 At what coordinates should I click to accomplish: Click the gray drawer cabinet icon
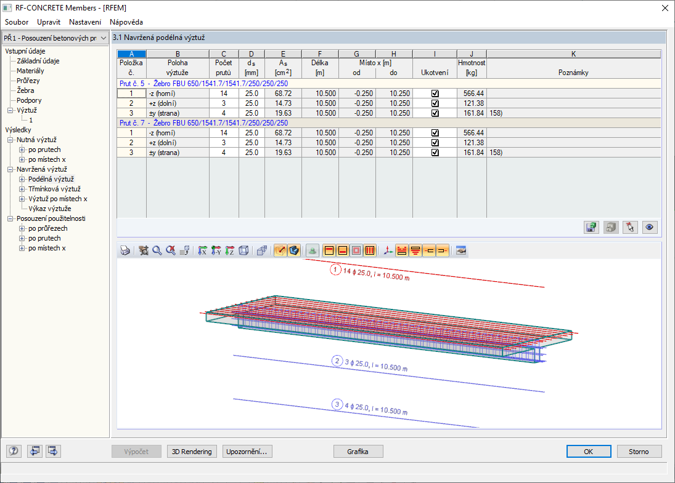[x=611, y=227]
